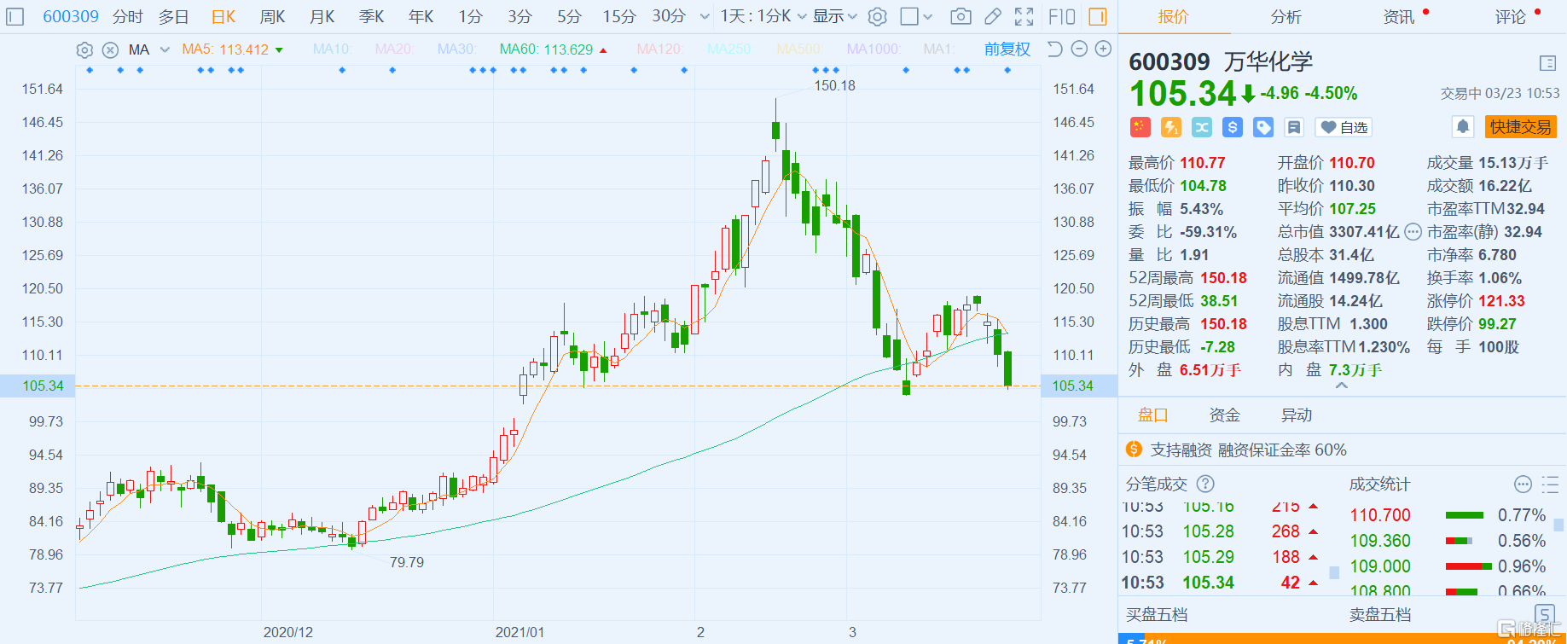Click the 前复权 adjustment link
Screen dimensions: 1567x644
click(x=1007, y=49)
